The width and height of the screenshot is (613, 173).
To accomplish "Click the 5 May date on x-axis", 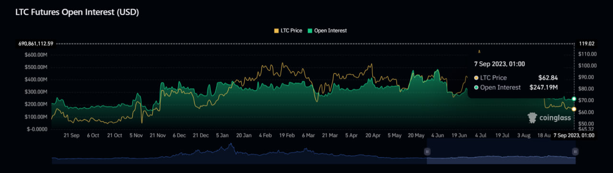I will tap(395, 136).
